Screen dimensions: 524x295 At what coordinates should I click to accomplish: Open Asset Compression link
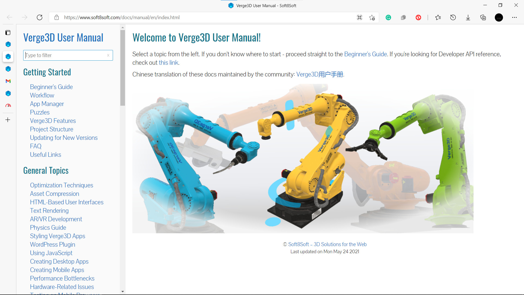(x=55, y=194)
